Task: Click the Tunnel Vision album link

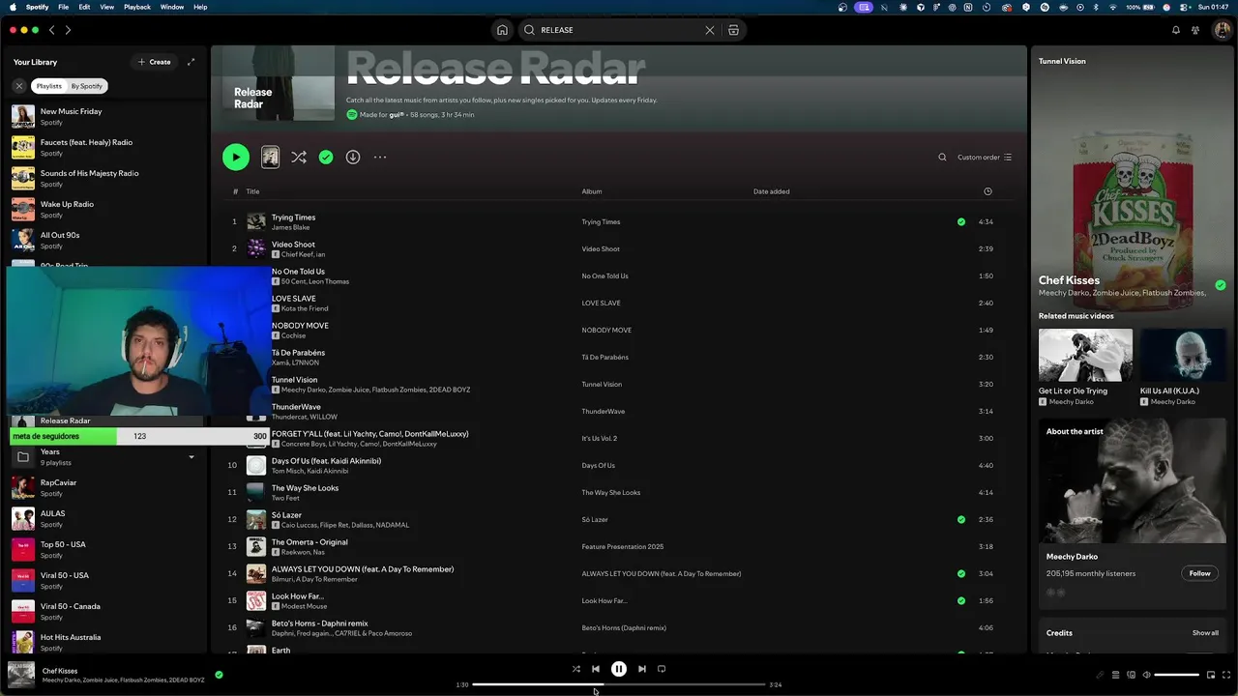Action: (602, 384)
